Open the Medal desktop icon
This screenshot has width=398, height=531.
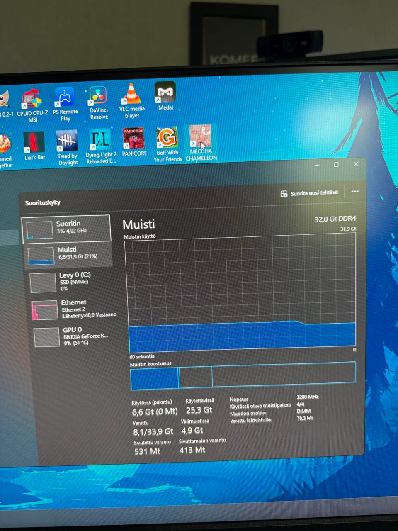[165, 96]
